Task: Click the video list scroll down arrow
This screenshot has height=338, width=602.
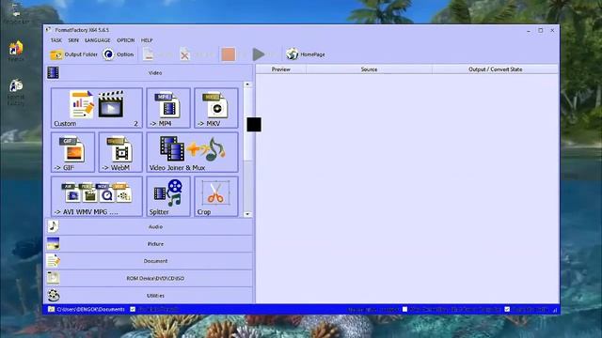Action: pyautogui.click(x=247, y=214)
